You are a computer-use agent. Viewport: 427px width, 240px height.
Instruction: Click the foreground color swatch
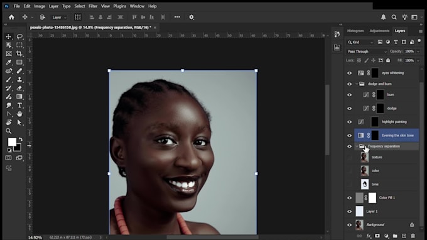[12, 142]
